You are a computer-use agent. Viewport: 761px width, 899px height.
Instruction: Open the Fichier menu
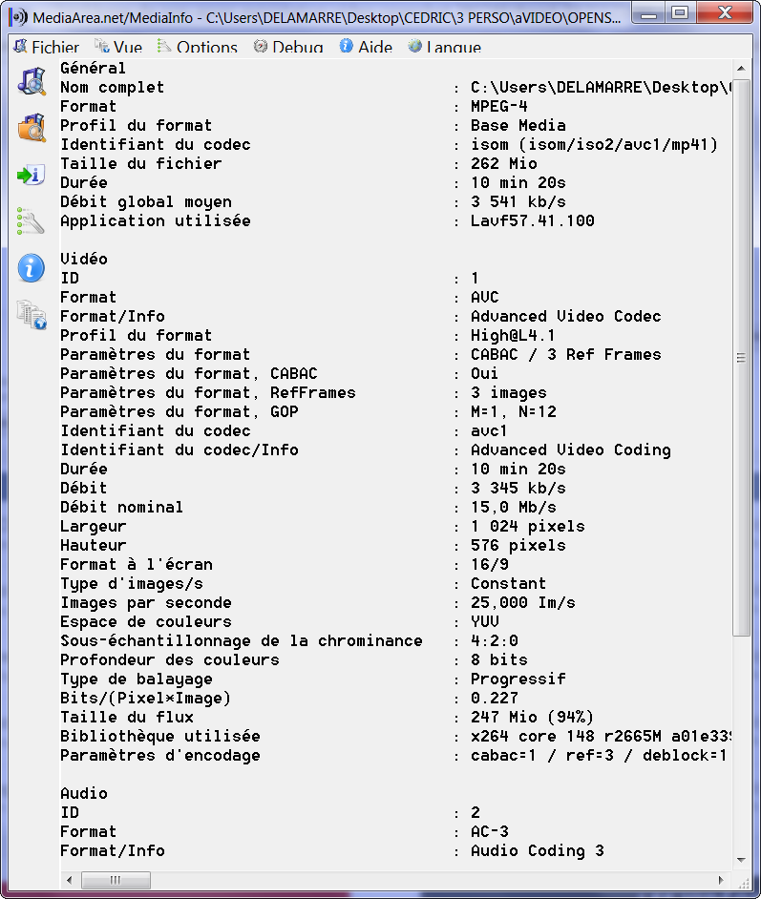pos(46,48)
